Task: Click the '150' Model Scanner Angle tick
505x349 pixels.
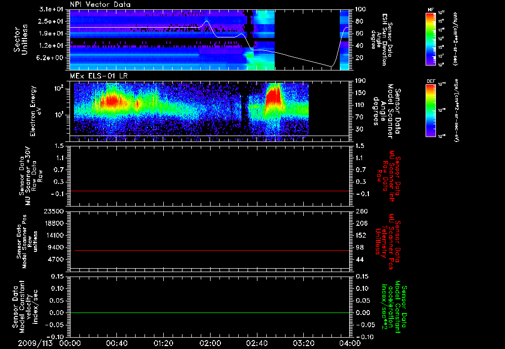Action: pos(361,93)
